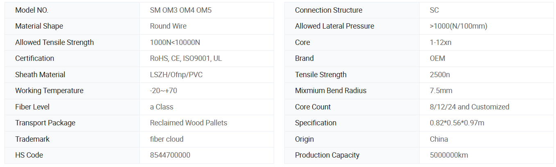Select the 8/12/24 and Customized value
The height and width of the screenshot is (167, 556).
469,107
